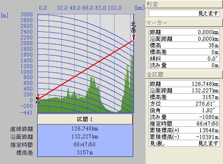This screenshot has width=223, height=164.
Task: Click the 判定 result field showing 見えます
Action: pos(184,14)
